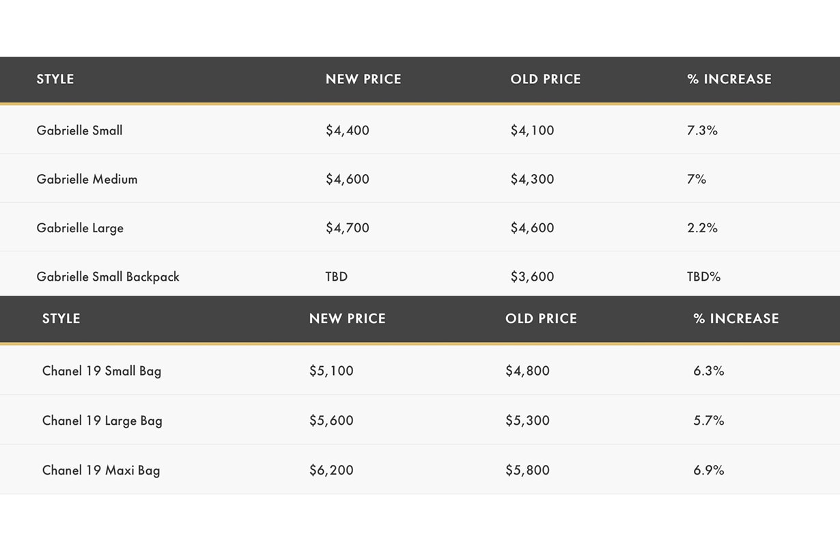Select the Gabrielle Small row label
Viewport: 840px width, 560px height.
tap(79, 130)
